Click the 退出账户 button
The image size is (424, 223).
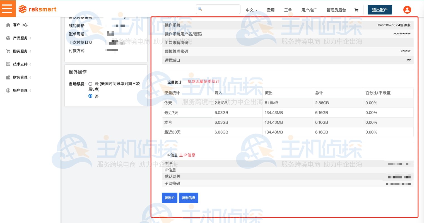pos(380,10)
